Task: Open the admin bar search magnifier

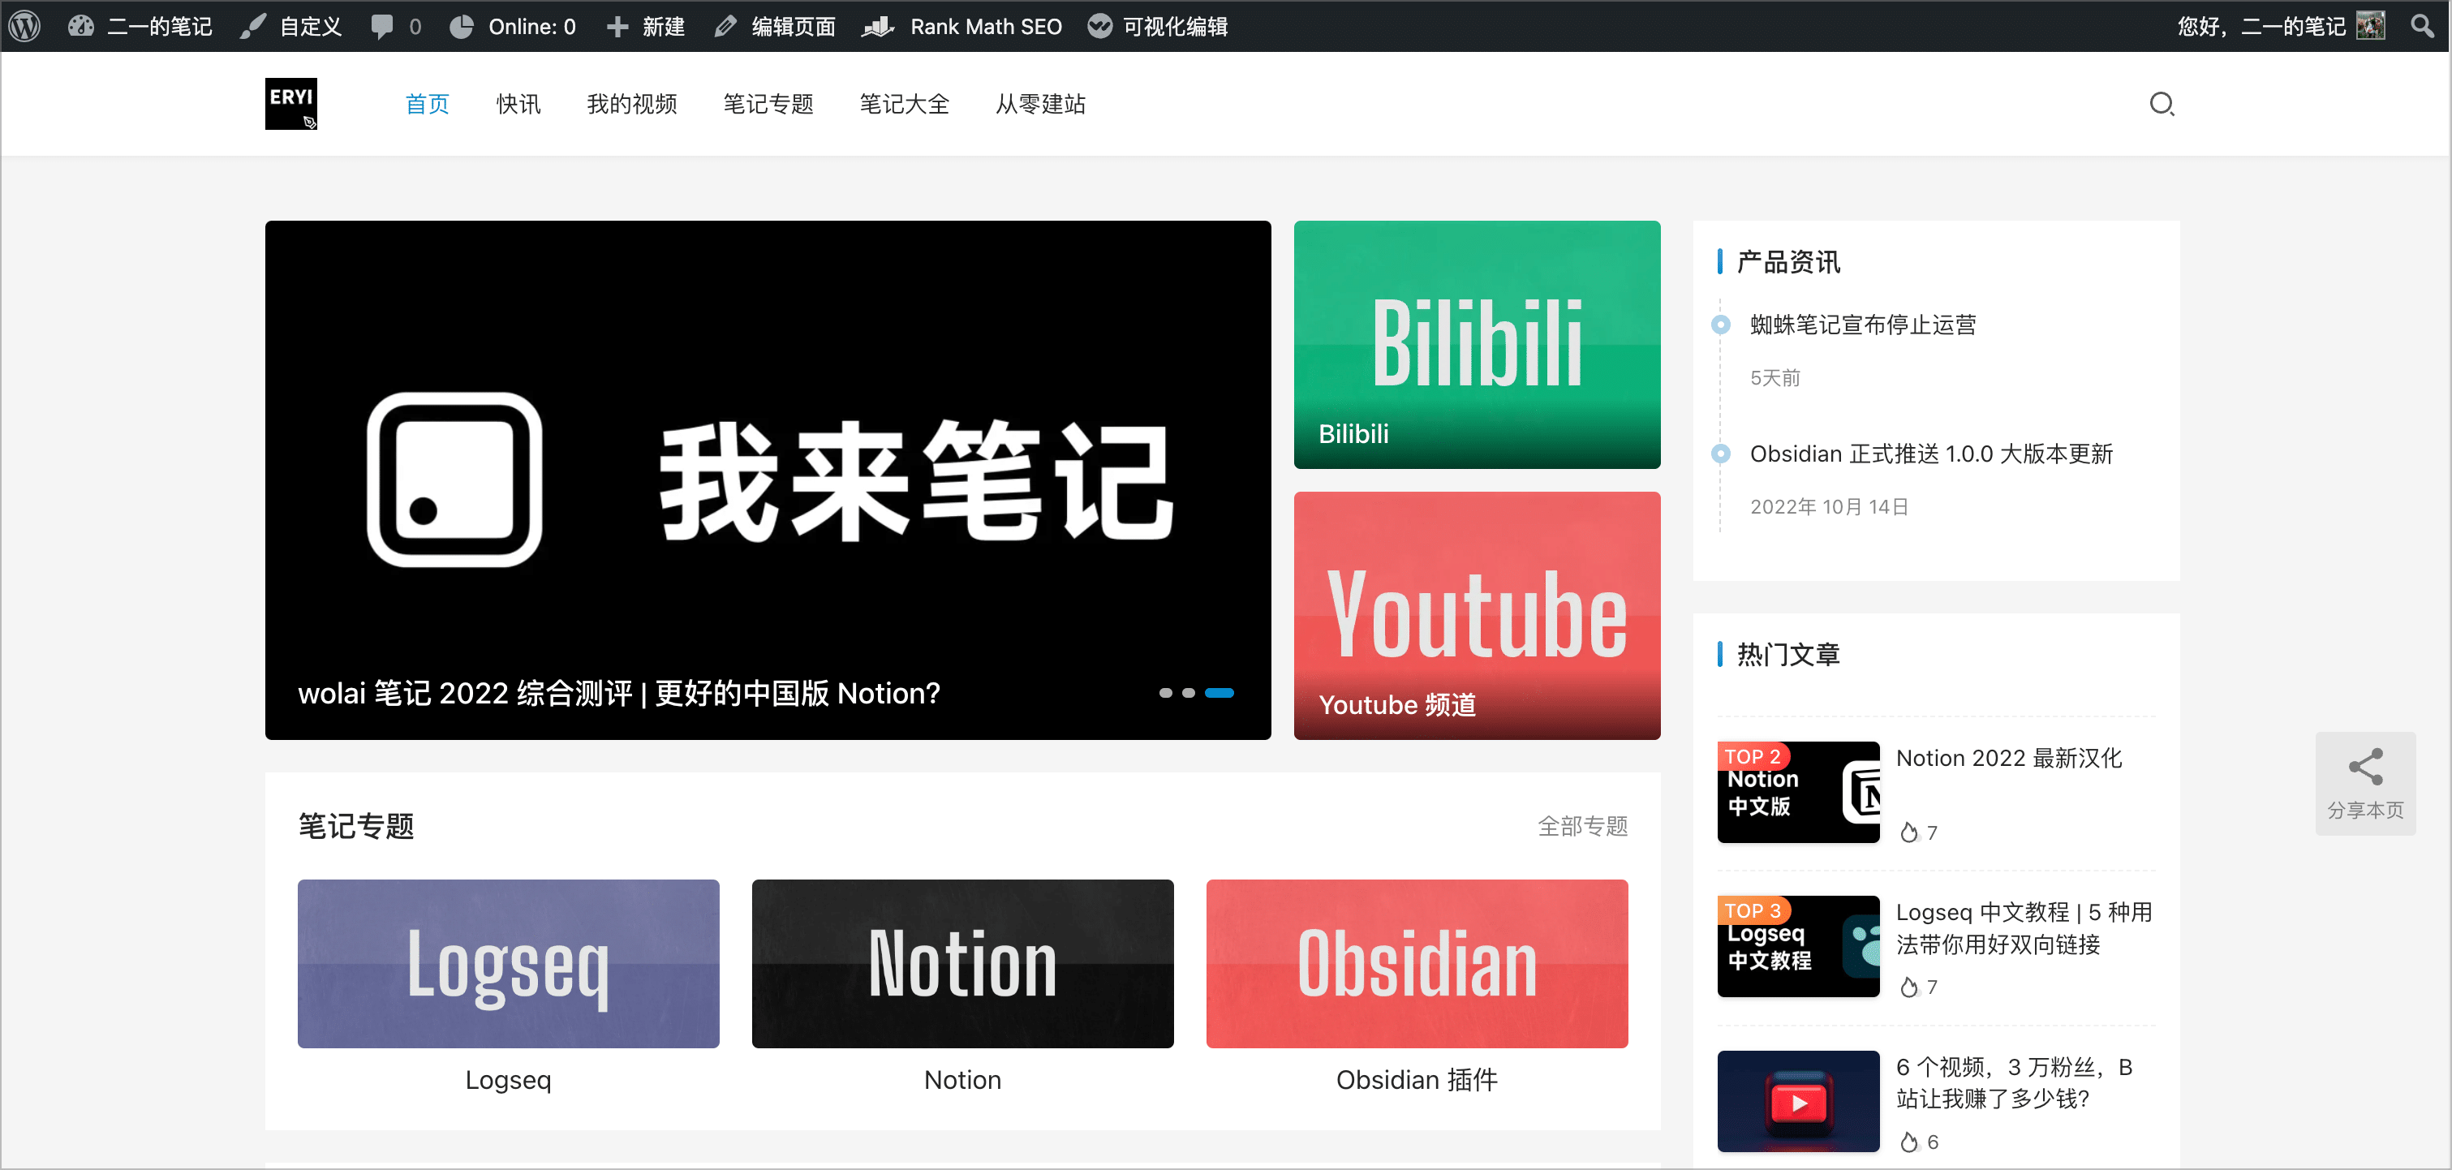Action: coord(2423,26)
